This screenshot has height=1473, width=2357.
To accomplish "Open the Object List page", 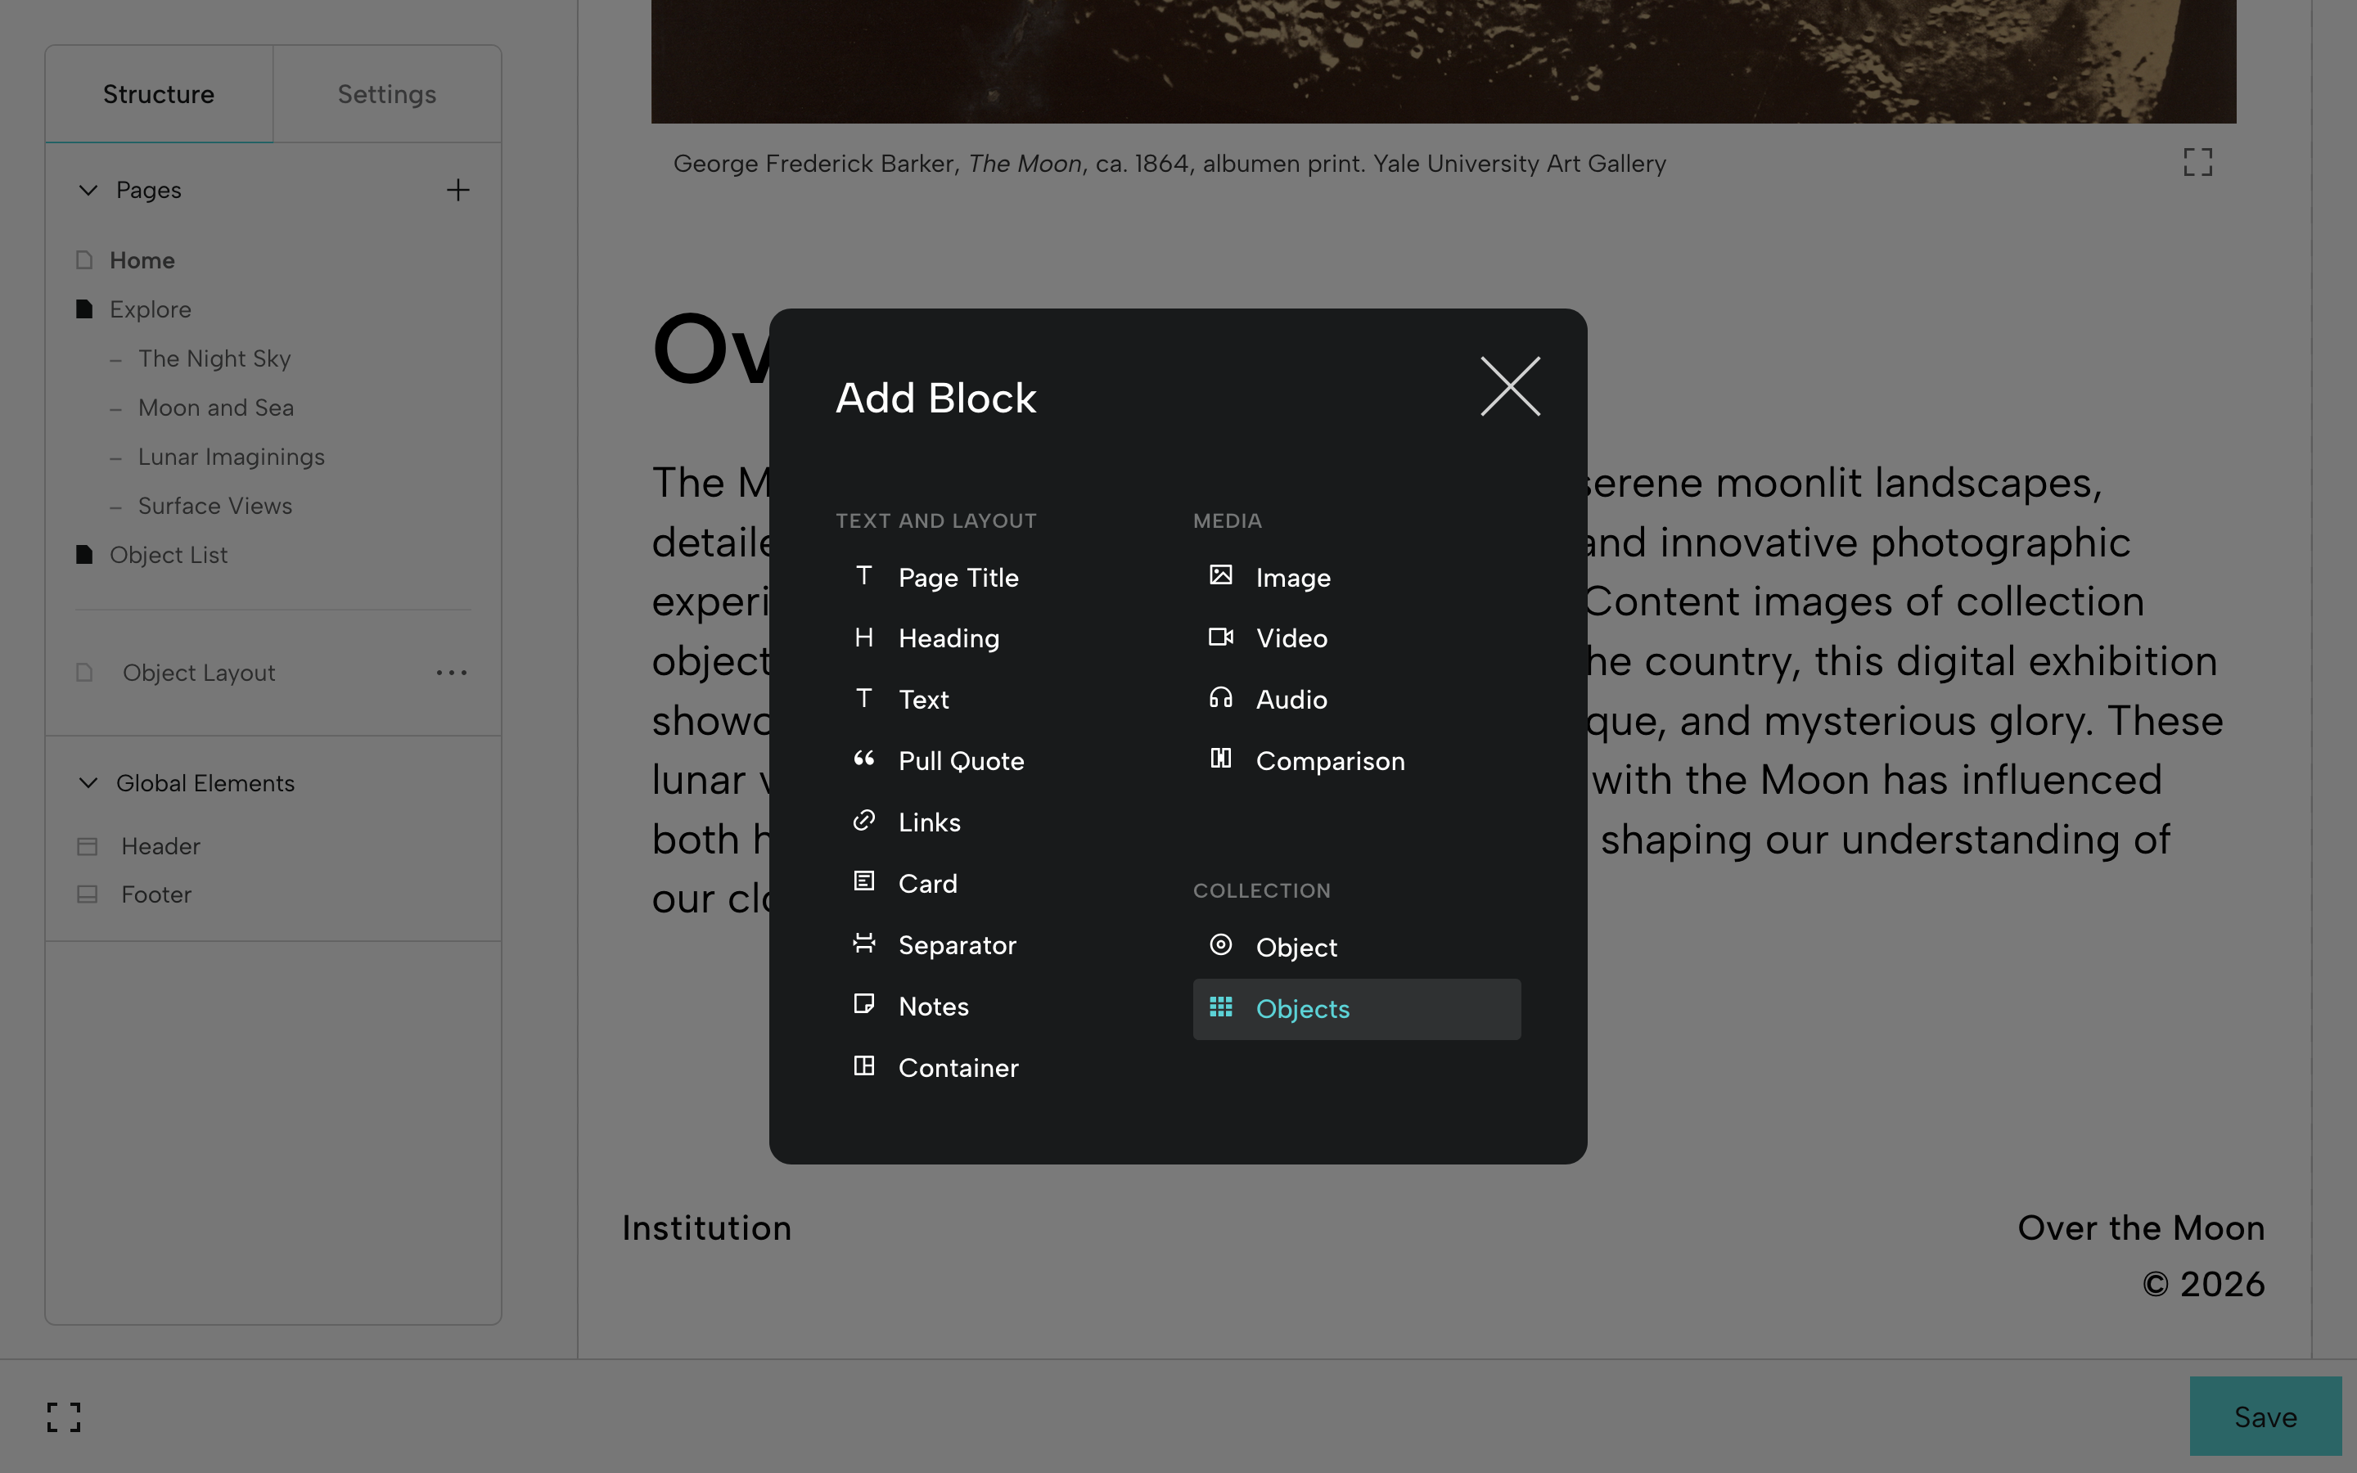I will coord(169,554).
